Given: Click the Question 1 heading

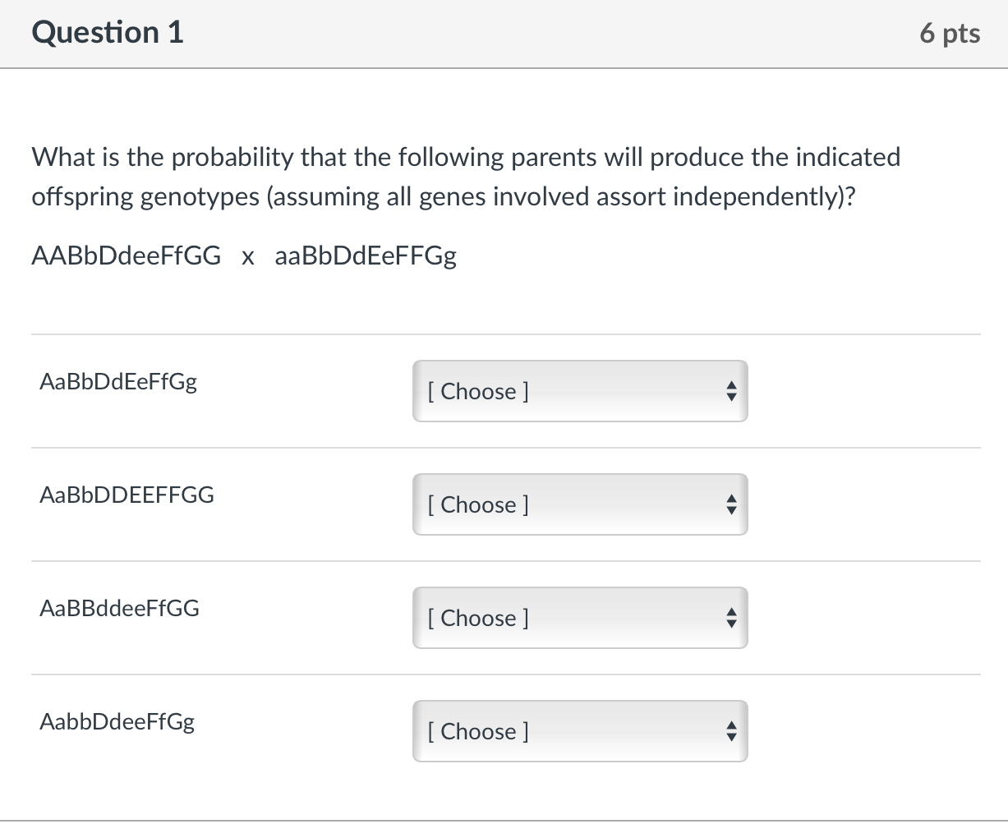Looking at the screenshot, I should point(108,33).
